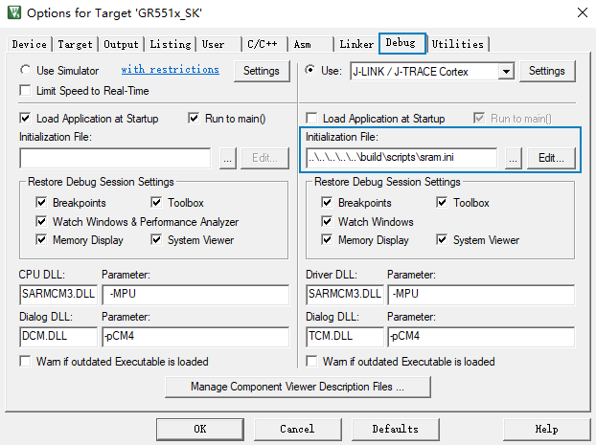Click TCM.DLL Parameter -pCM4 field
596x445 pixels.
coord(481,337)
